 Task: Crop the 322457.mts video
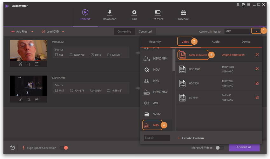click(29, 99)
